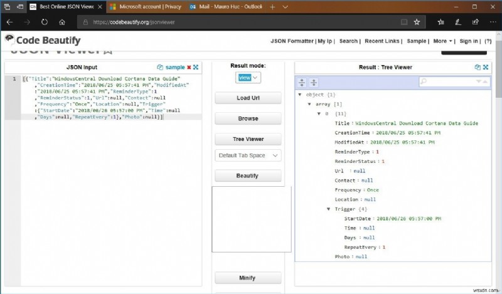
Task: Click the Load Url button
Action: [x=248, y=98]
